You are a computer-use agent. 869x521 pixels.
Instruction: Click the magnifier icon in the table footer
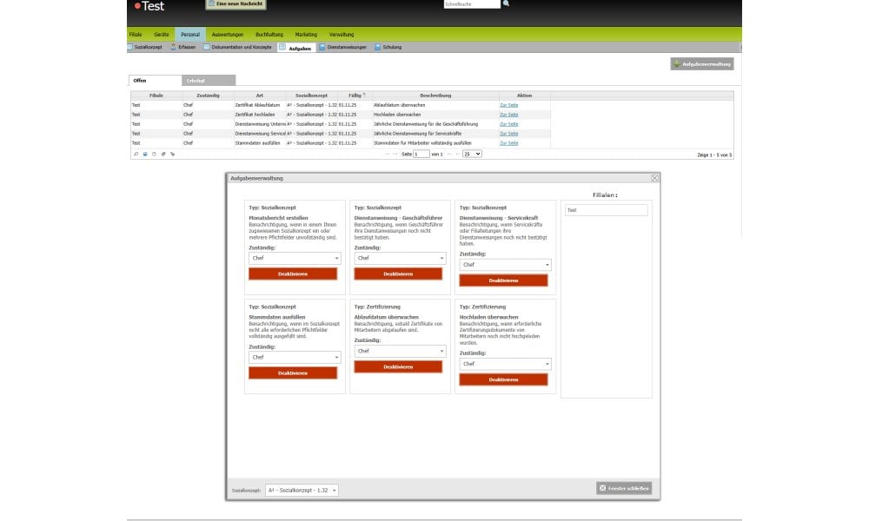136,154
